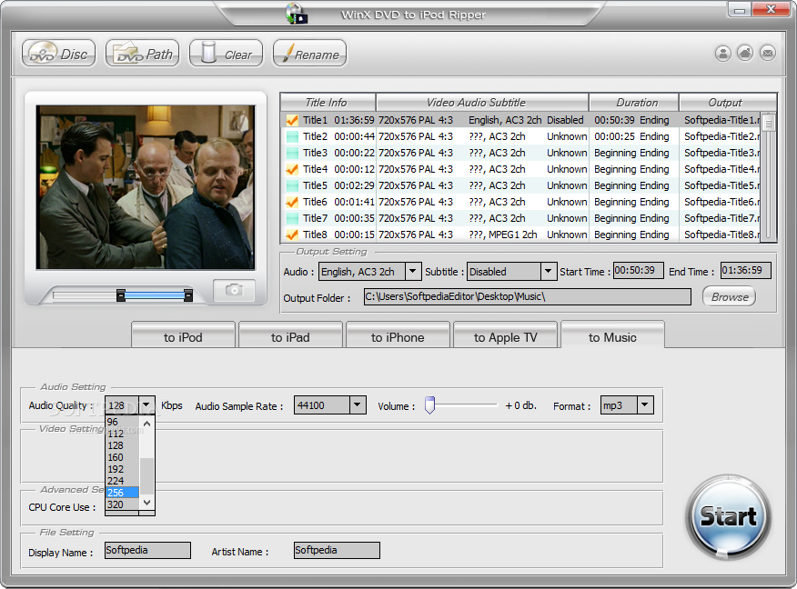Screen dimensions: 797x589
Task: Click the Output column header
Action: click(x=727, y=102)
